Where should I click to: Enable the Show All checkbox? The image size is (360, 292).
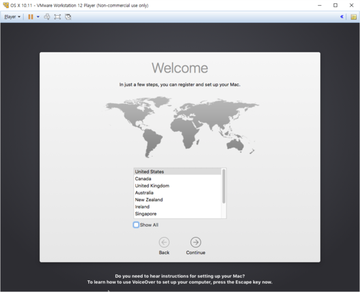(136, 225)
